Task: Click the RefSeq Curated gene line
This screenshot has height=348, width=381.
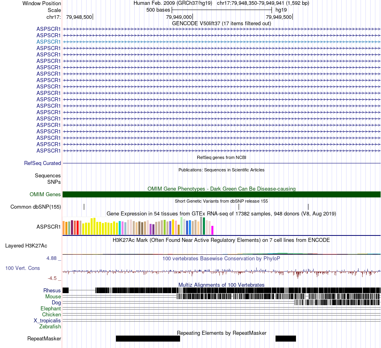Action: pos(221,163)
